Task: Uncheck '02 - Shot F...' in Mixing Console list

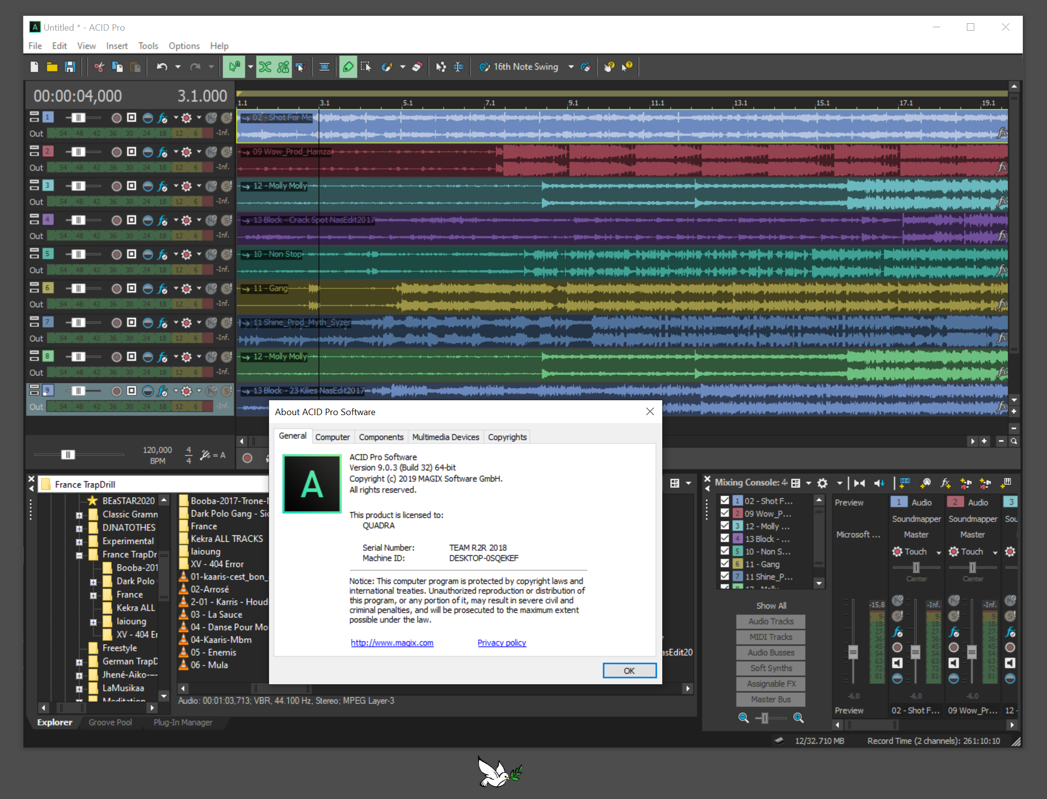Action: (725, 500)
